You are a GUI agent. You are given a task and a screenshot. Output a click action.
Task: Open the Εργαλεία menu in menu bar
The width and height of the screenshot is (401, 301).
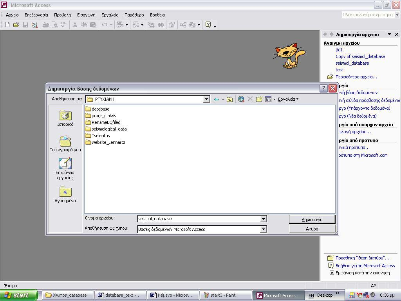click(110, 15)
